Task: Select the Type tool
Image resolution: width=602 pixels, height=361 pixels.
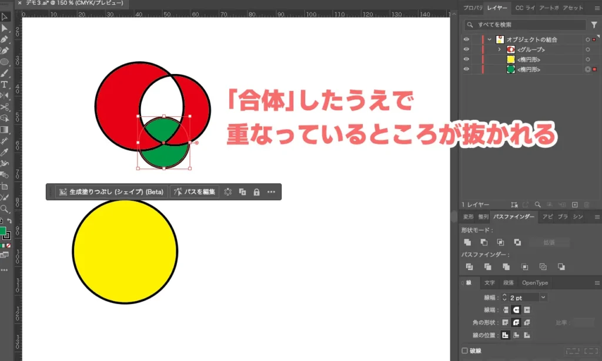Action: (5, 84)
